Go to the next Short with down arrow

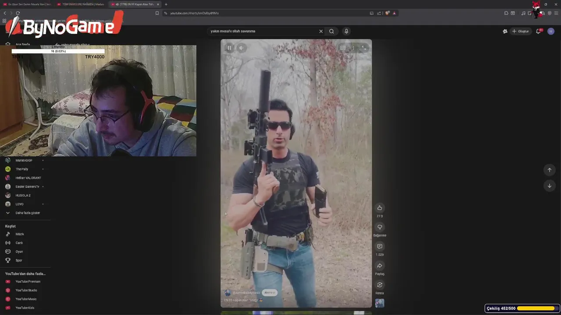coord(550,185)
